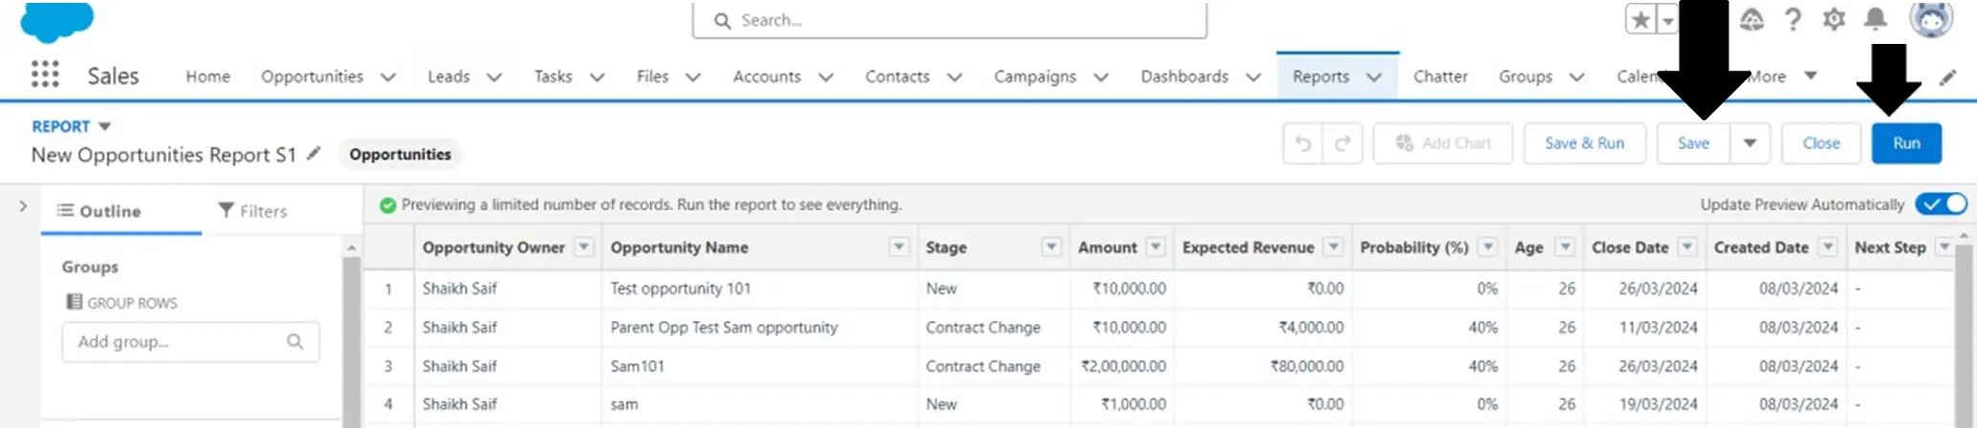Click the pencil icon beside report name
The width and height of the screenshot is (1977, 428).
pyautogui.click(x=314, y=154)
